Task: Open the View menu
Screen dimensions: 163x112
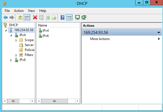Action: [x=31, y=11]
